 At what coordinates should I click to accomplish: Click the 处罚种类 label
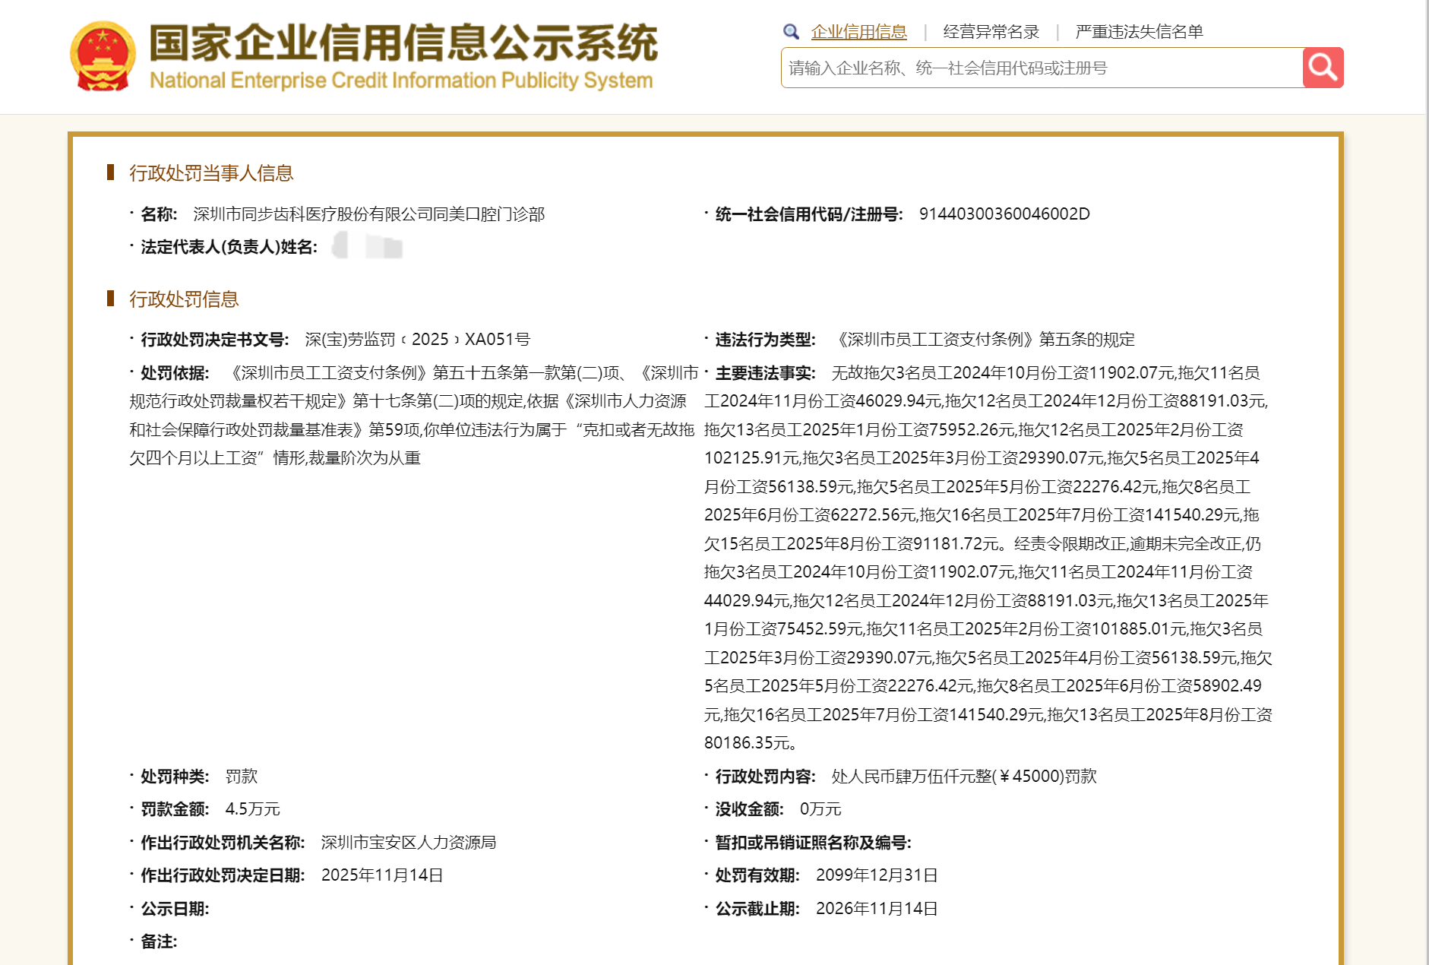point(175,777)
